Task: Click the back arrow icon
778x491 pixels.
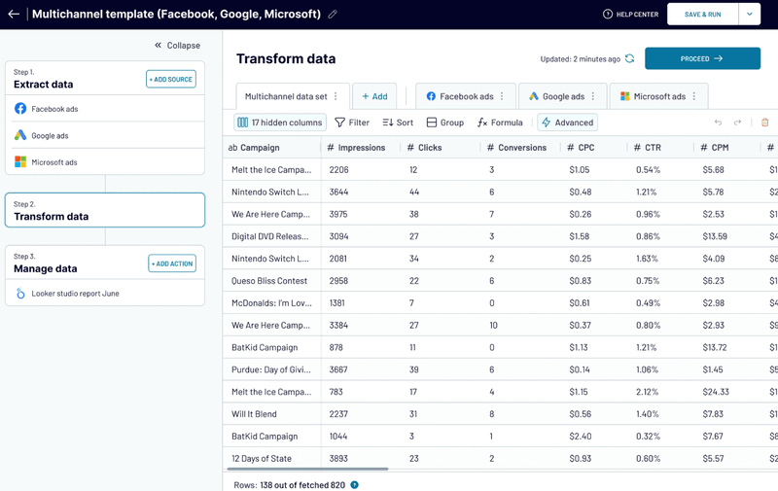Action: [x=14, y=15]
